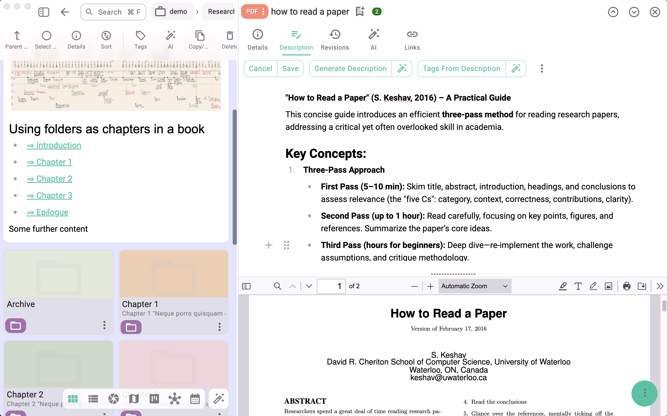Open the calendar view icon
Viewport: 667px width, 416px height.
click(x=195, y=399)
